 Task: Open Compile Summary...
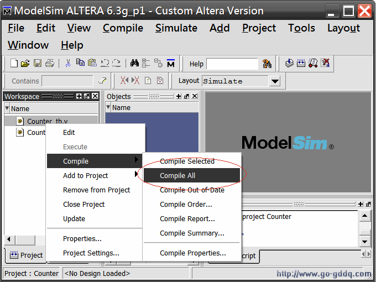pyautogui.click(x=192, y=233)
